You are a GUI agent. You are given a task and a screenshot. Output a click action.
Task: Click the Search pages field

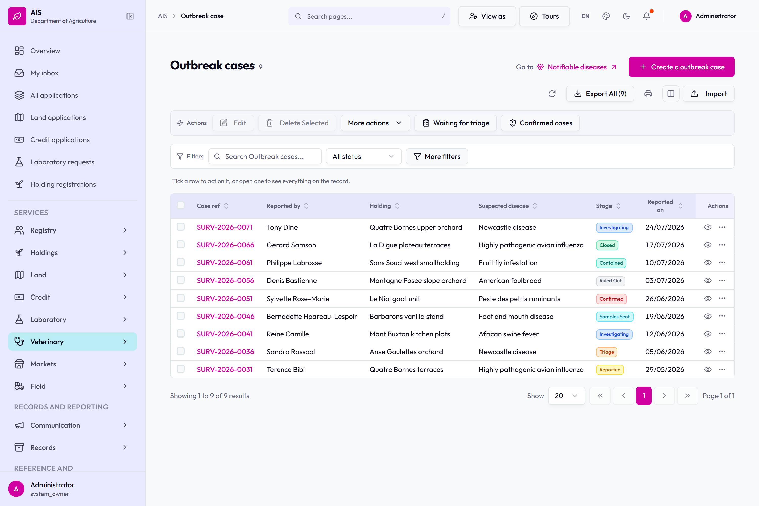tap(369, 16)
